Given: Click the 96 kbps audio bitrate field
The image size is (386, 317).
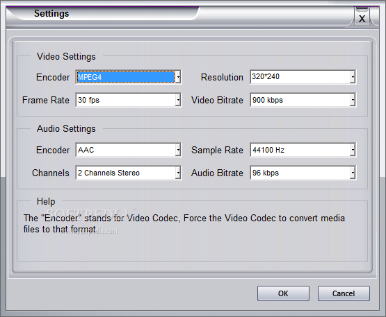Looking at the screenshot, I should (x=300, y=173).
